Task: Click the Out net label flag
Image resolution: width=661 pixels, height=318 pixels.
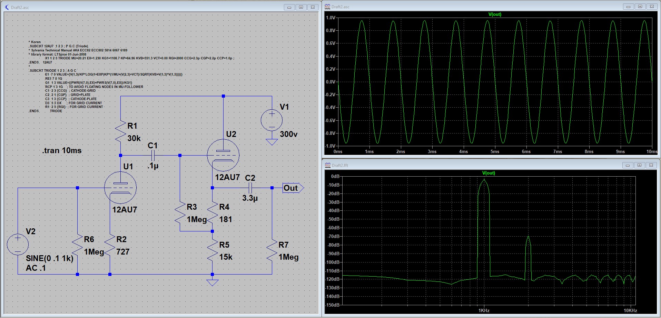Action: 293,188
